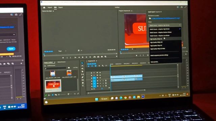Toggle the eye visibility of the third video track
Image resolution: width=216 pixels, height=121 pixels.
coord(100,78)
